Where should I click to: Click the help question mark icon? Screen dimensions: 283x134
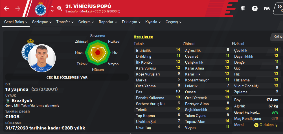[x=255, y=8]
